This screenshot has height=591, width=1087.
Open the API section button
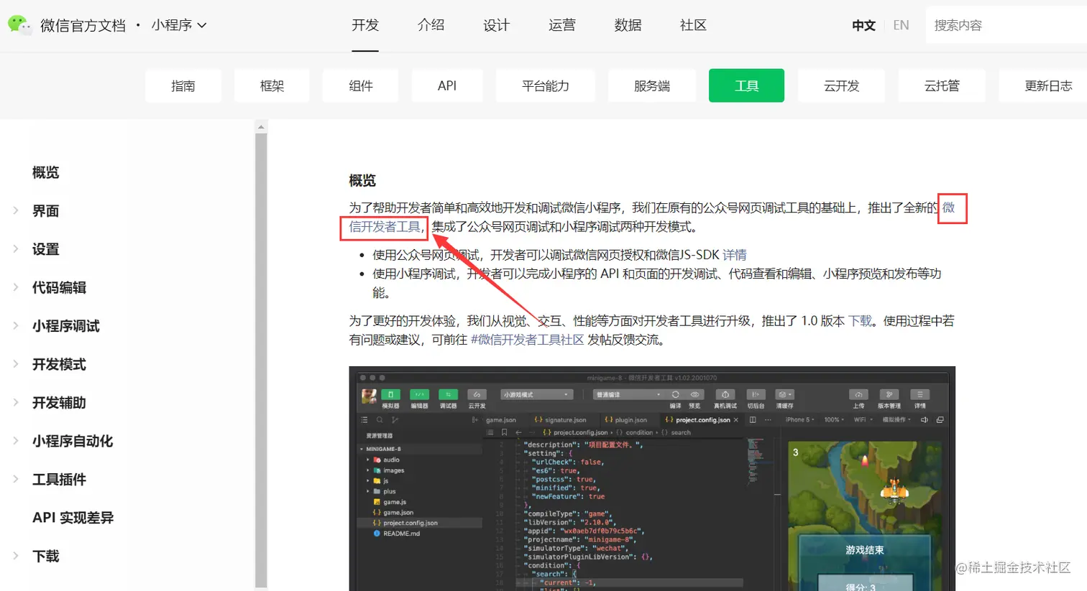tap(447, 85)
